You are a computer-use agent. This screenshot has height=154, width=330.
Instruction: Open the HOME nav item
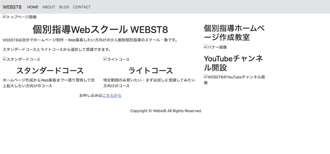pyautogui.click(x=33, y=7)
